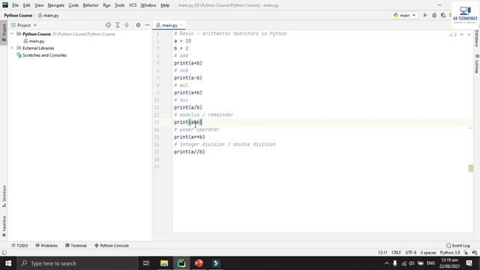Toggle tool window bars icon in status bar corner
480x270 pixels.
[4, 253]
